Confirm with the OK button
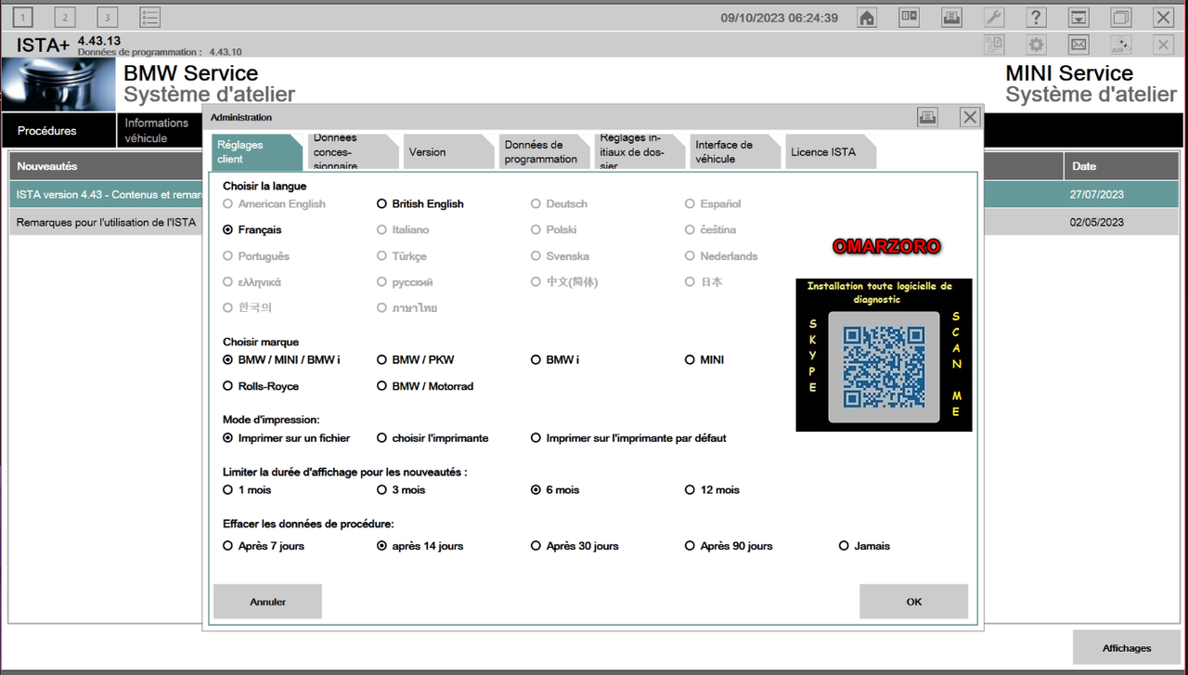 pos(913,602)
